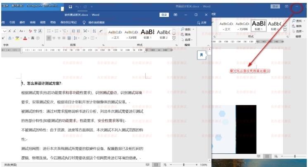This screenshot has height=167, width=308.
Task: Open the 保存到云笔记 ribbon tab
Action: 69,22
